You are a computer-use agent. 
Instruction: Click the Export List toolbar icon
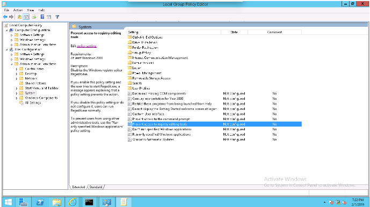(x=34, y=17)
